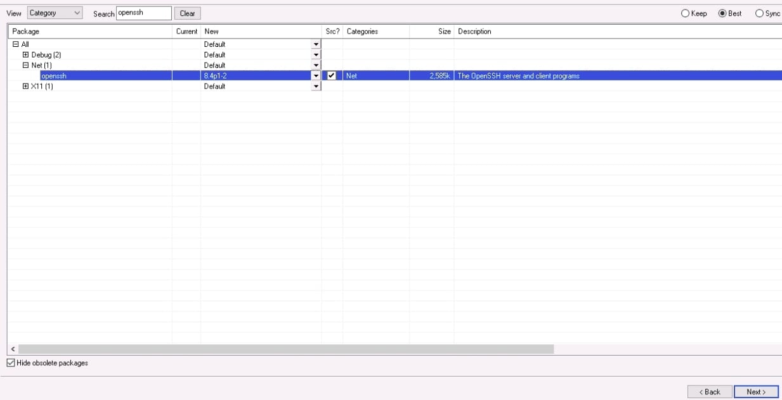The width and height of the screenshot is (782, 400).
Task: Expand the X11 (1) category
Action: click(x=26, y=86)
